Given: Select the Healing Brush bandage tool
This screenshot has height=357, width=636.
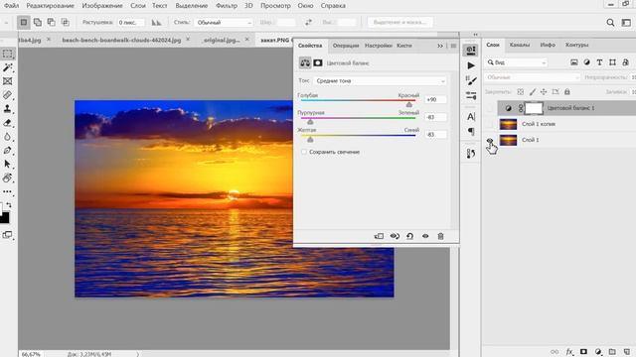Looking at the screenshot, I should [x=7, y=95].
